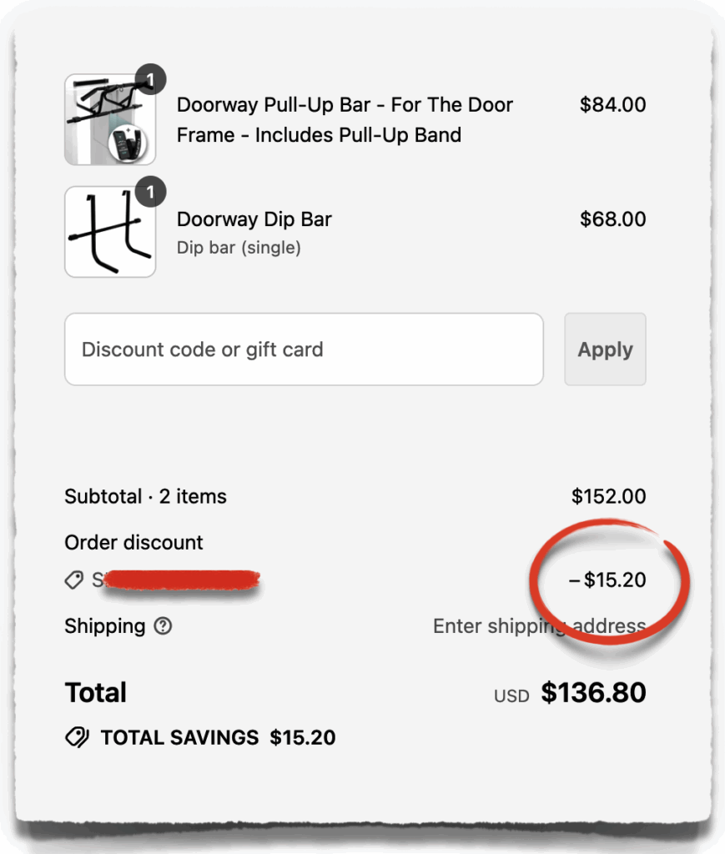Click the discount tag icon next to applied code

[73, 580]
